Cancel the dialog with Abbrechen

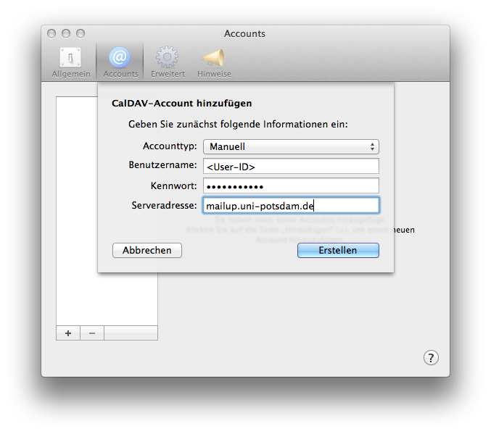pyautogui.click(x=147, y=250)
